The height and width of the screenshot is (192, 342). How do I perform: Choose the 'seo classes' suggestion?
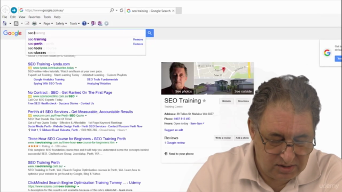point(37,53)
